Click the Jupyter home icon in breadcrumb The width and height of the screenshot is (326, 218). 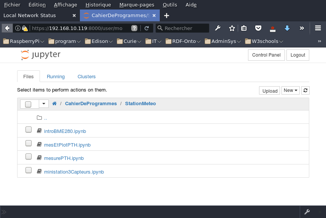(x=54, y=104)
